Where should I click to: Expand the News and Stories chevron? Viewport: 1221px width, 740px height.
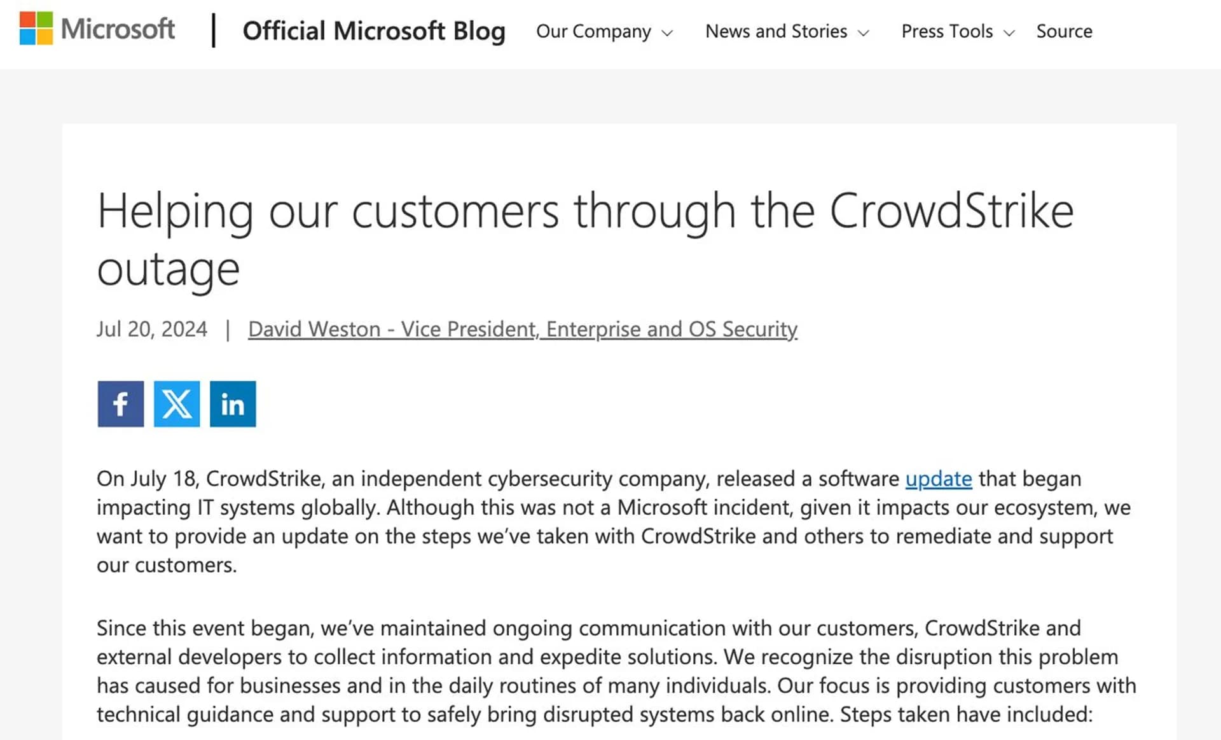[x=863, y=33]
